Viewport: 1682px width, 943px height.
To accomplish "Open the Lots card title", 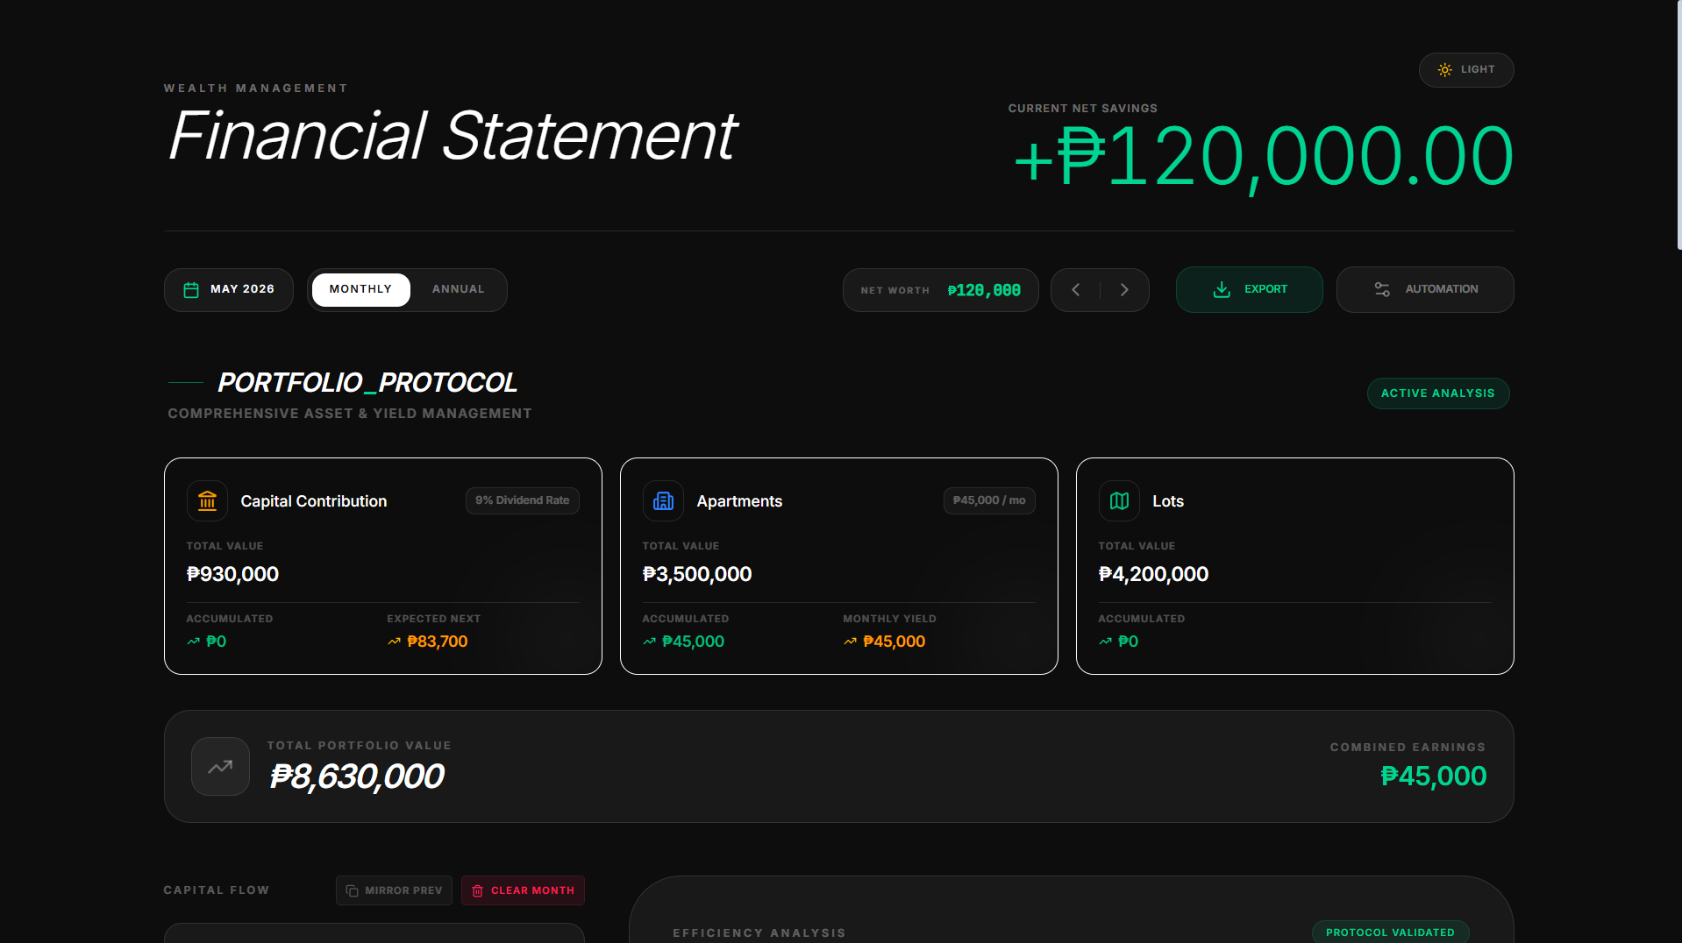I will [x=1168, y=501].
